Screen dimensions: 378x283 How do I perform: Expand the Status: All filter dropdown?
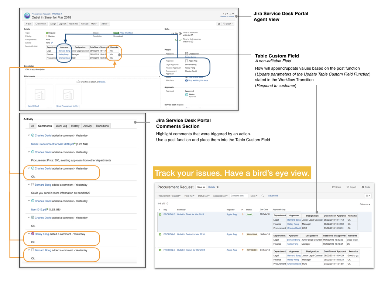pos(203,196)
